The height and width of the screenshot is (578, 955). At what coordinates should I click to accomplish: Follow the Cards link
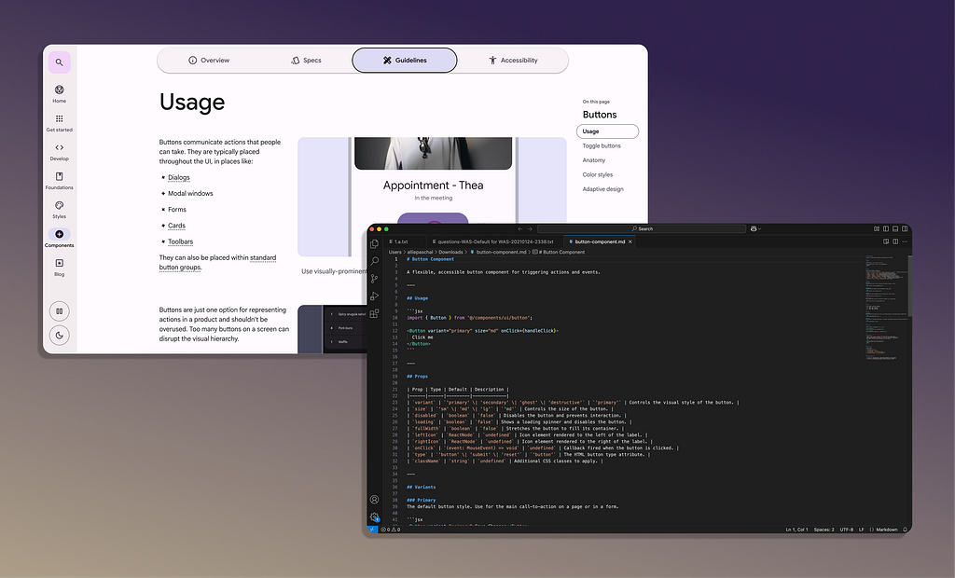tap(176, 226)
